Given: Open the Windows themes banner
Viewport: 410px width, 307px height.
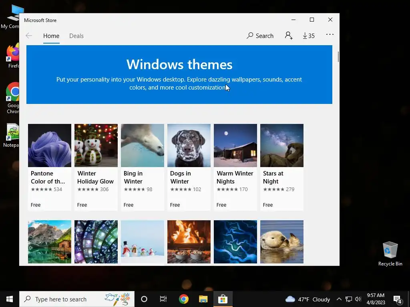Looking at the screenshot, I should [179, 75].
